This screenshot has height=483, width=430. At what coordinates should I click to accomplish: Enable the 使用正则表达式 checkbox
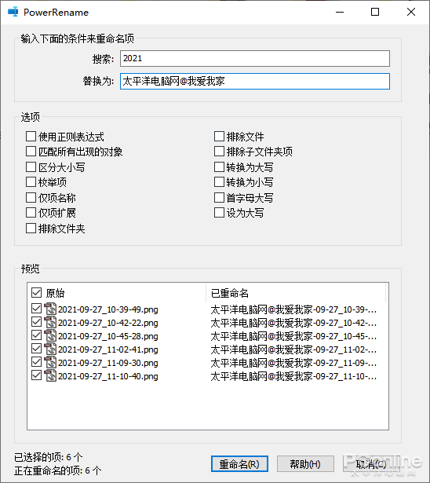31,136
